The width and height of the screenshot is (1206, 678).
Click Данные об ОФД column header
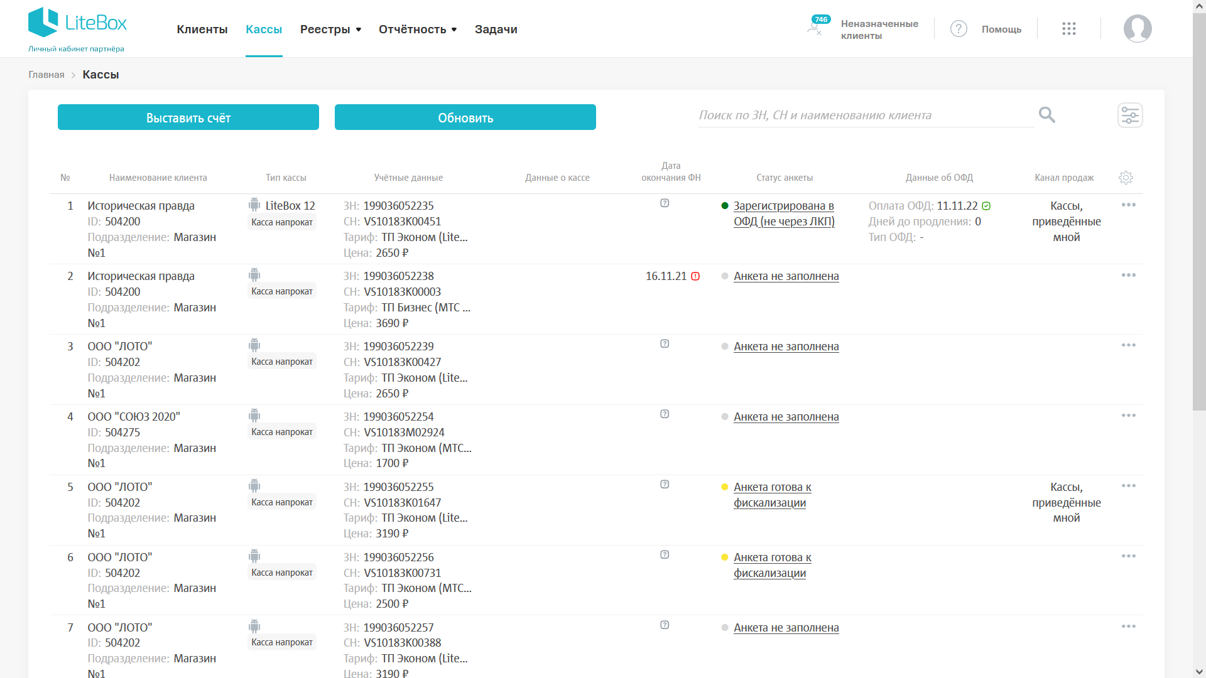939,178
